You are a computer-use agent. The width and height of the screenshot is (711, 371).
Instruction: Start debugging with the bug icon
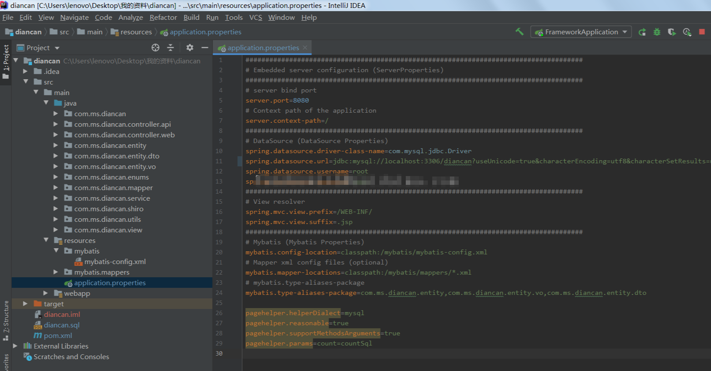(657, 32)
